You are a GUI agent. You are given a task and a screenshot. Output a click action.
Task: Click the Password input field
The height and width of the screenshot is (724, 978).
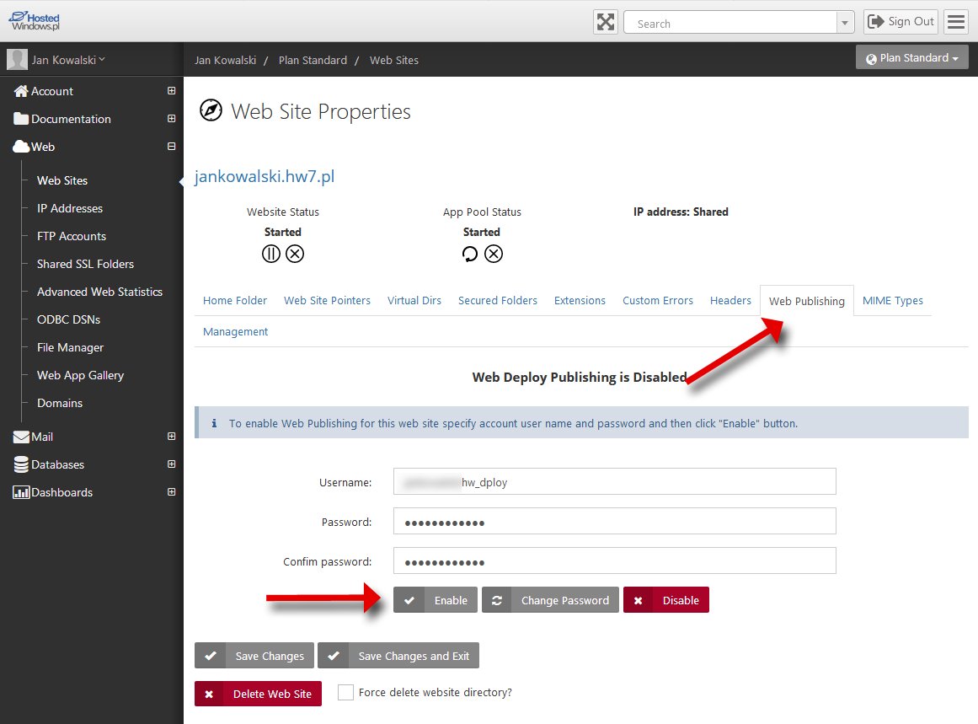pos(615,521)
